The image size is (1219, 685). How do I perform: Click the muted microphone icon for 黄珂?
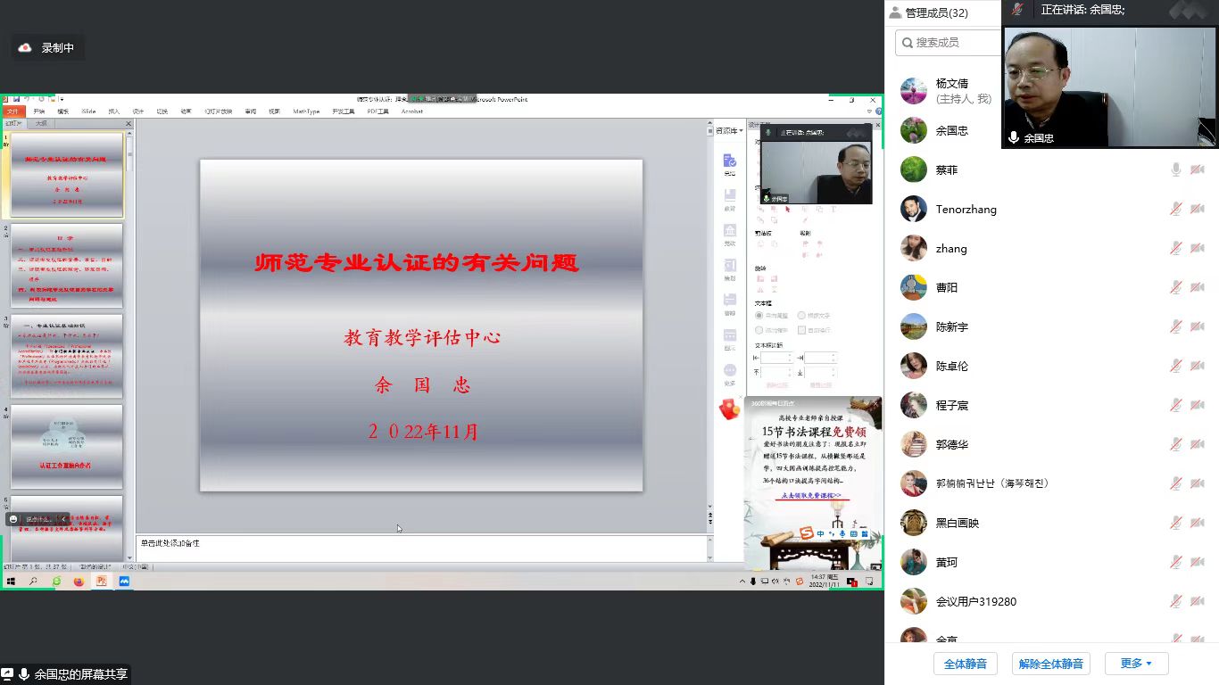coord(1176,562)
